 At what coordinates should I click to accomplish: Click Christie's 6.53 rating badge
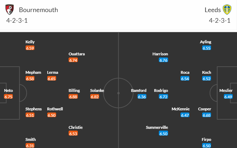(73, 133)
